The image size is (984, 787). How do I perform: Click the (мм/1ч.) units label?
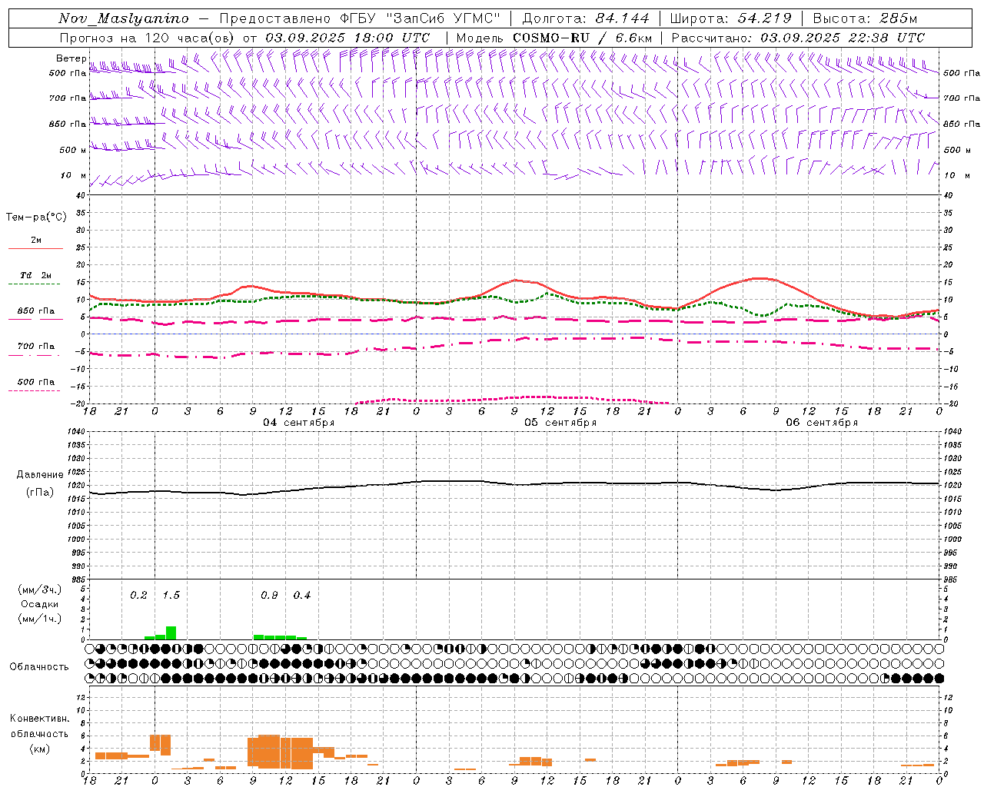click(x=39, y=619)
